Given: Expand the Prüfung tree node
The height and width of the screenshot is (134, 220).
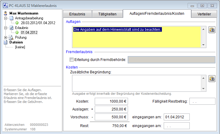Looking at the screenshot, I should coord(6,37).
